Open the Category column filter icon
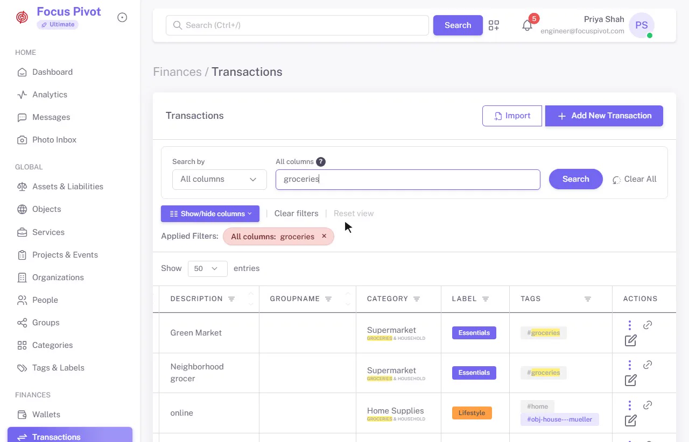The image size is (689, 442). (x=417, y=299)
